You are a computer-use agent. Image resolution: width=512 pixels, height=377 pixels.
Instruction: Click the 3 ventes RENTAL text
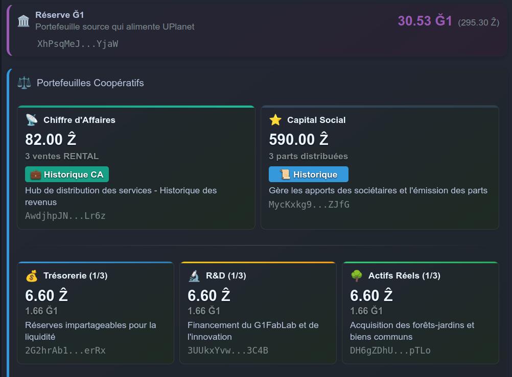tap(62, 156)
